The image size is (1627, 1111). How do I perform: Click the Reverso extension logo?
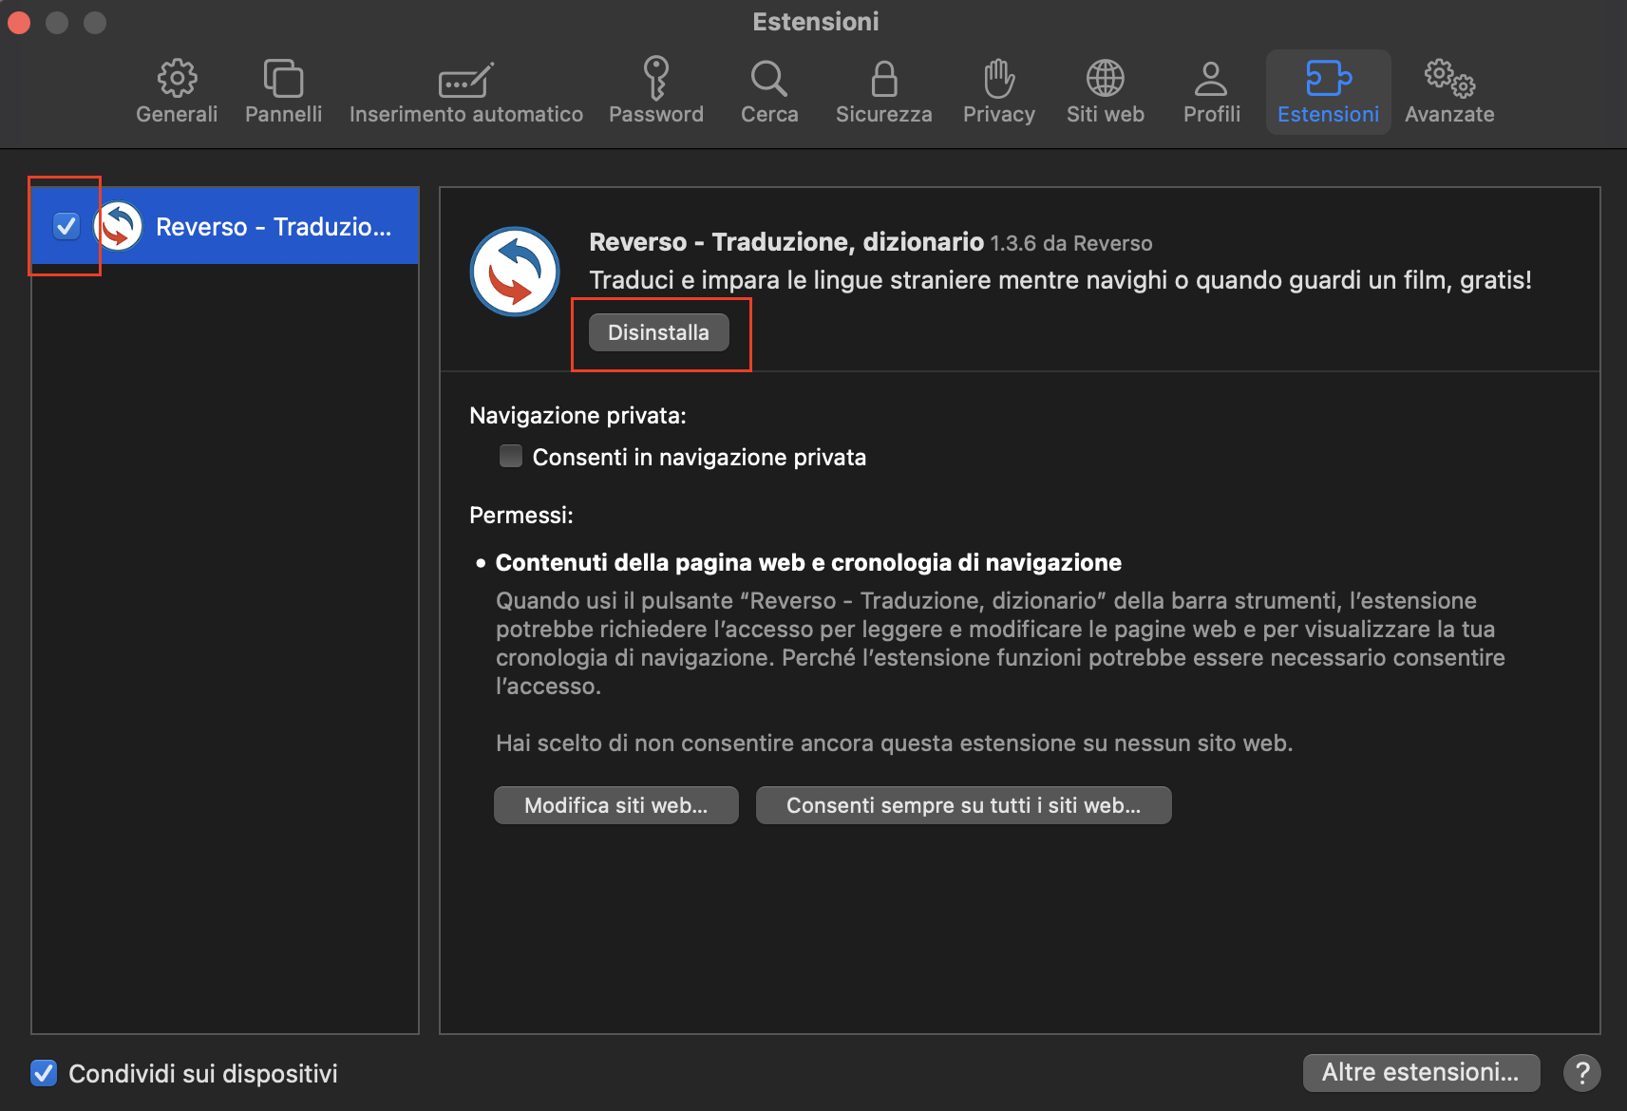coord(514,272)
